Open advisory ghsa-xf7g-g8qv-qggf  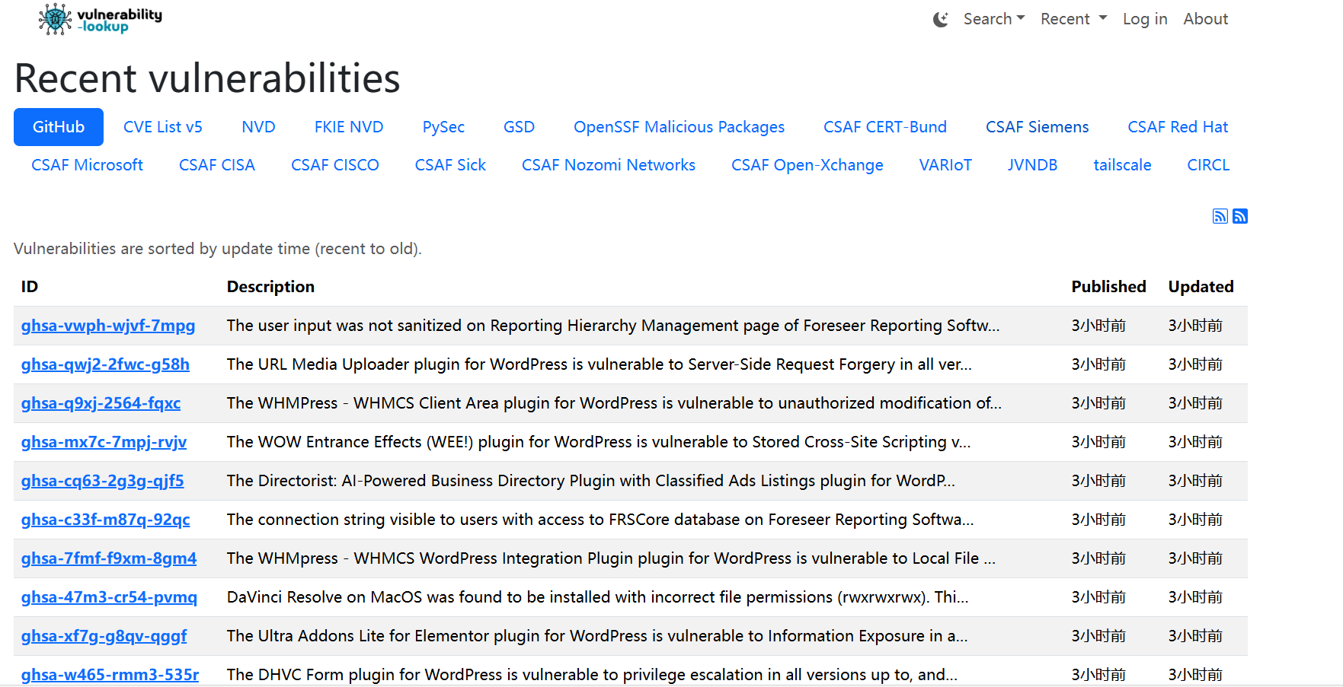coord(104,636)
